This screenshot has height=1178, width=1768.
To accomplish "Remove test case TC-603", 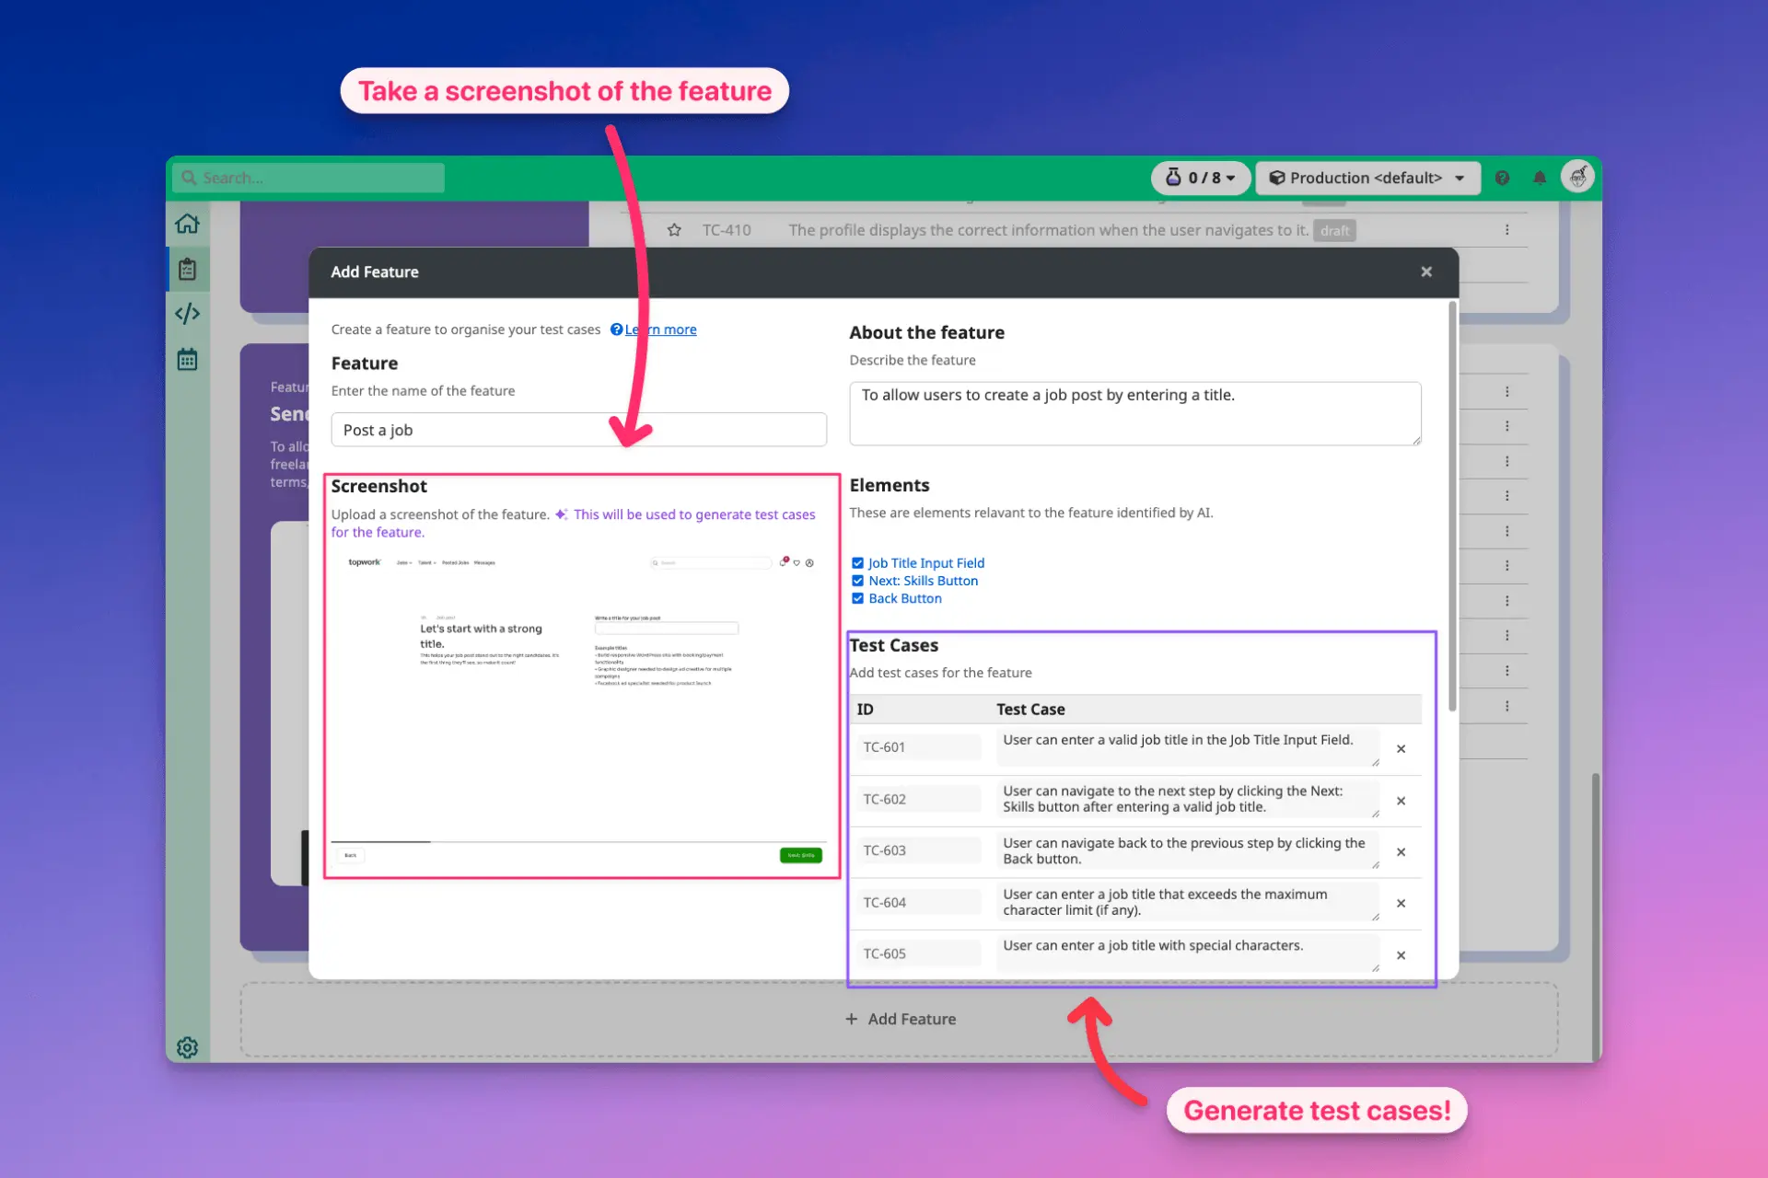I will (x=1401, y=852).
